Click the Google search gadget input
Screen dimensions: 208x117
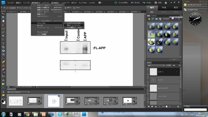coord(195,109)
